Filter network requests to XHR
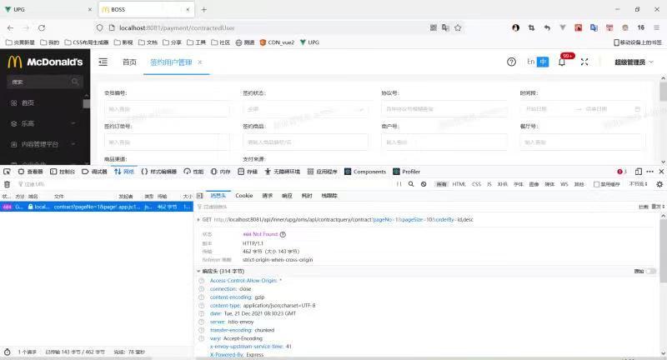This screenshot has width=667, height=360. [503, 184]
